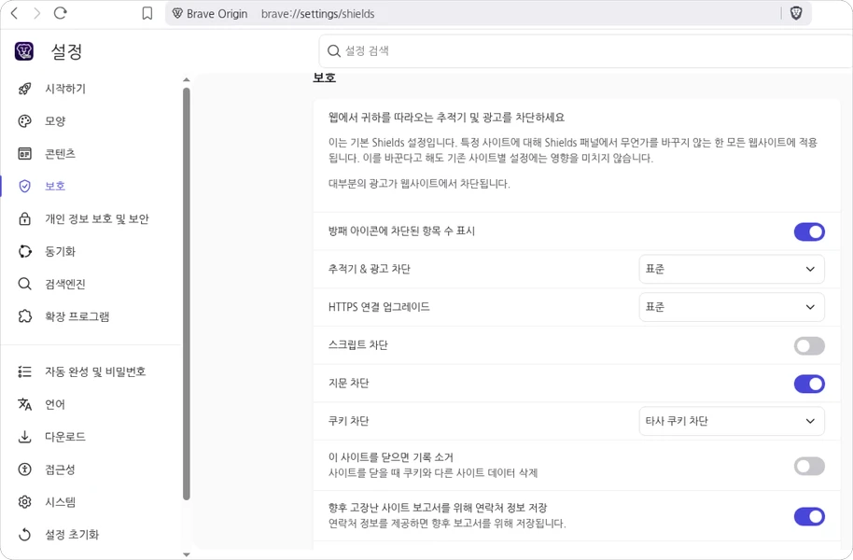Select 설정 초기화 in the sidebar
853x560 pixels.
click(x=72, y=535)
